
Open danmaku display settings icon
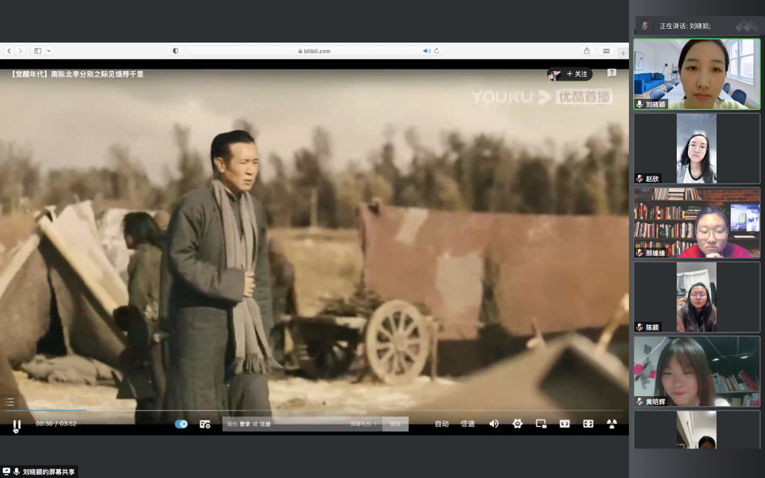[x=205, y=424]
